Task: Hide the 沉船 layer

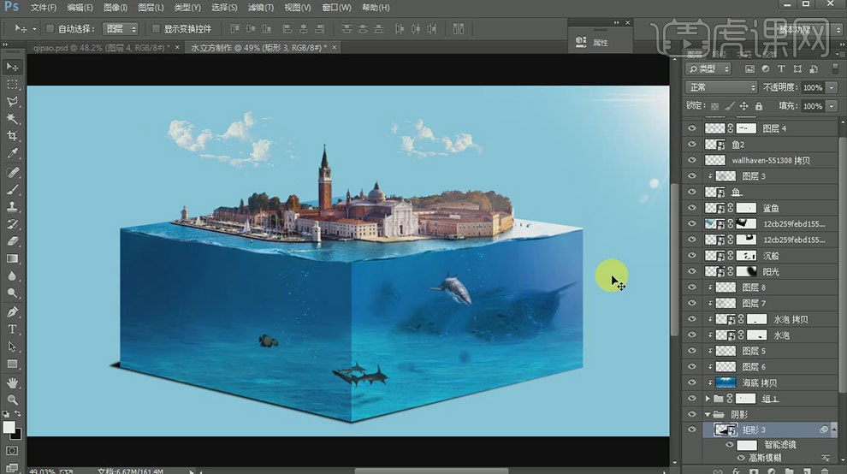Action: coord(692,256)
